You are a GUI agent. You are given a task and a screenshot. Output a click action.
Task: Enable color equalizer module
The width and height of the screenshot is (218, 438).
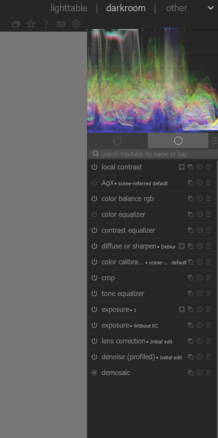click(94, 215)
